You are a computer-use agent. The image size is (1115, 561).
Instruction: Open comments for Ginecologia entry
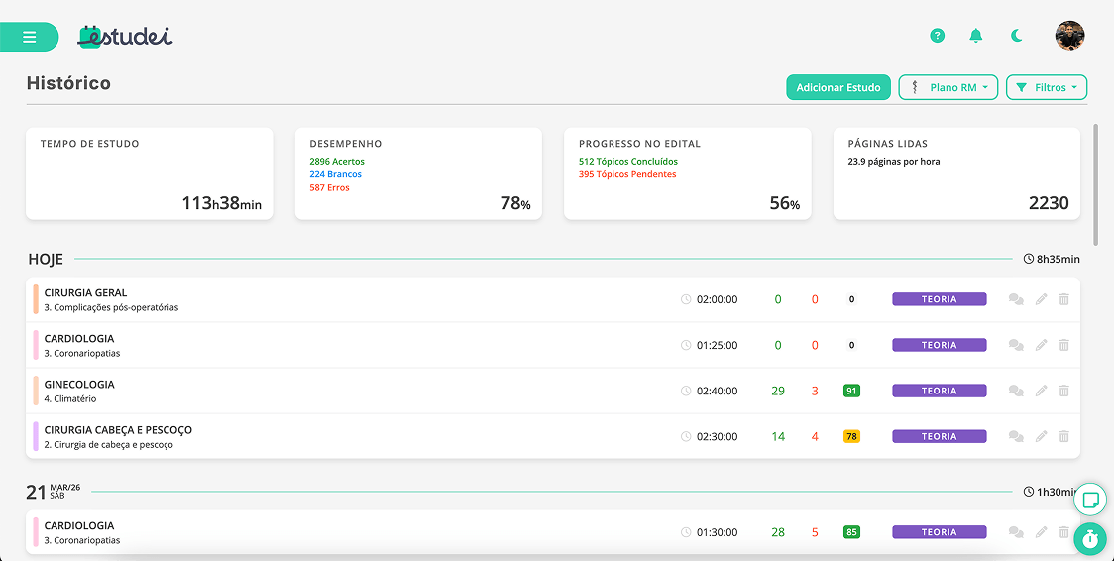pyautogui.click(x=1016, y=391)
